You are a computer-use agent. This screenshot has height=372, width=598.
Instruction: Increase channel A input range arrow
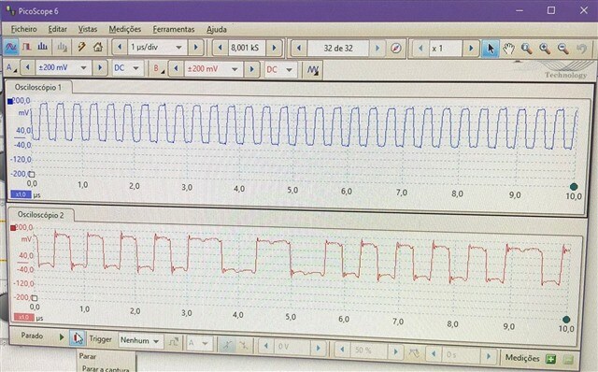100,68
